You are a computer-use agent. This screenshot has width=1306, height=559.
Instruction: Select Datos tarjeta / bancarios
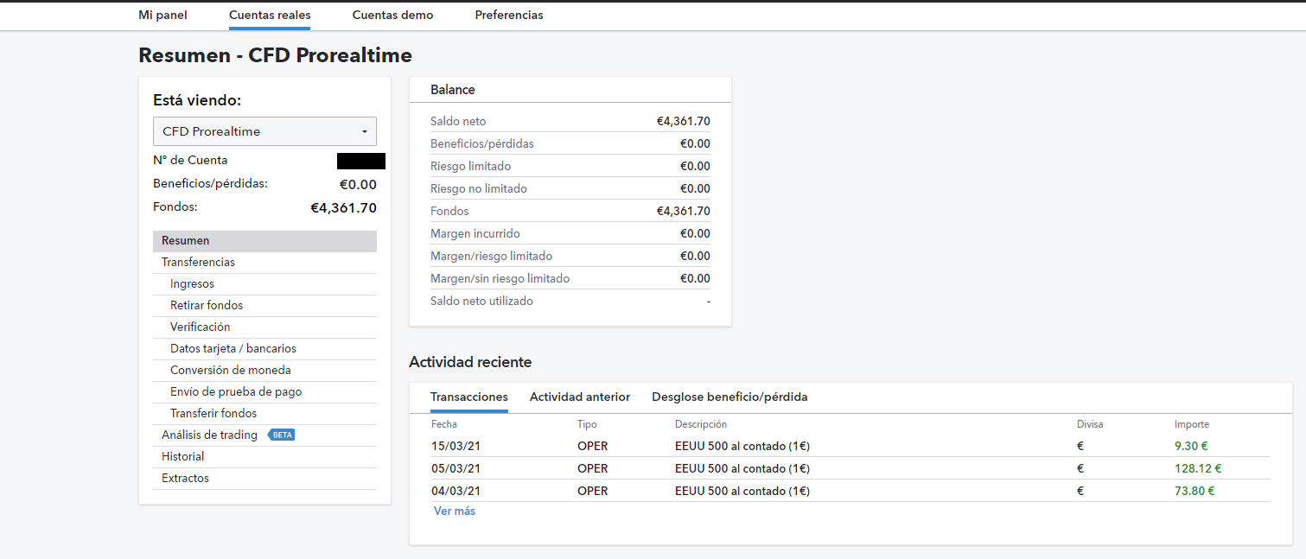[233, 349]
